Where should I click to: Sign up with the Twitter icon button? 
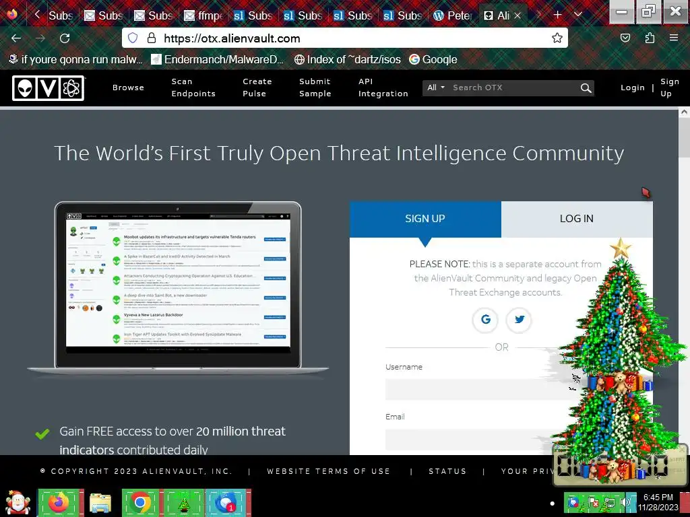pos(520,320)
